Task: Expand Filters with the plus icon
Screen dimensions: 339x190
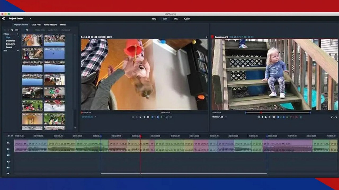Action: pyautogui.click(x=18, y=34)
